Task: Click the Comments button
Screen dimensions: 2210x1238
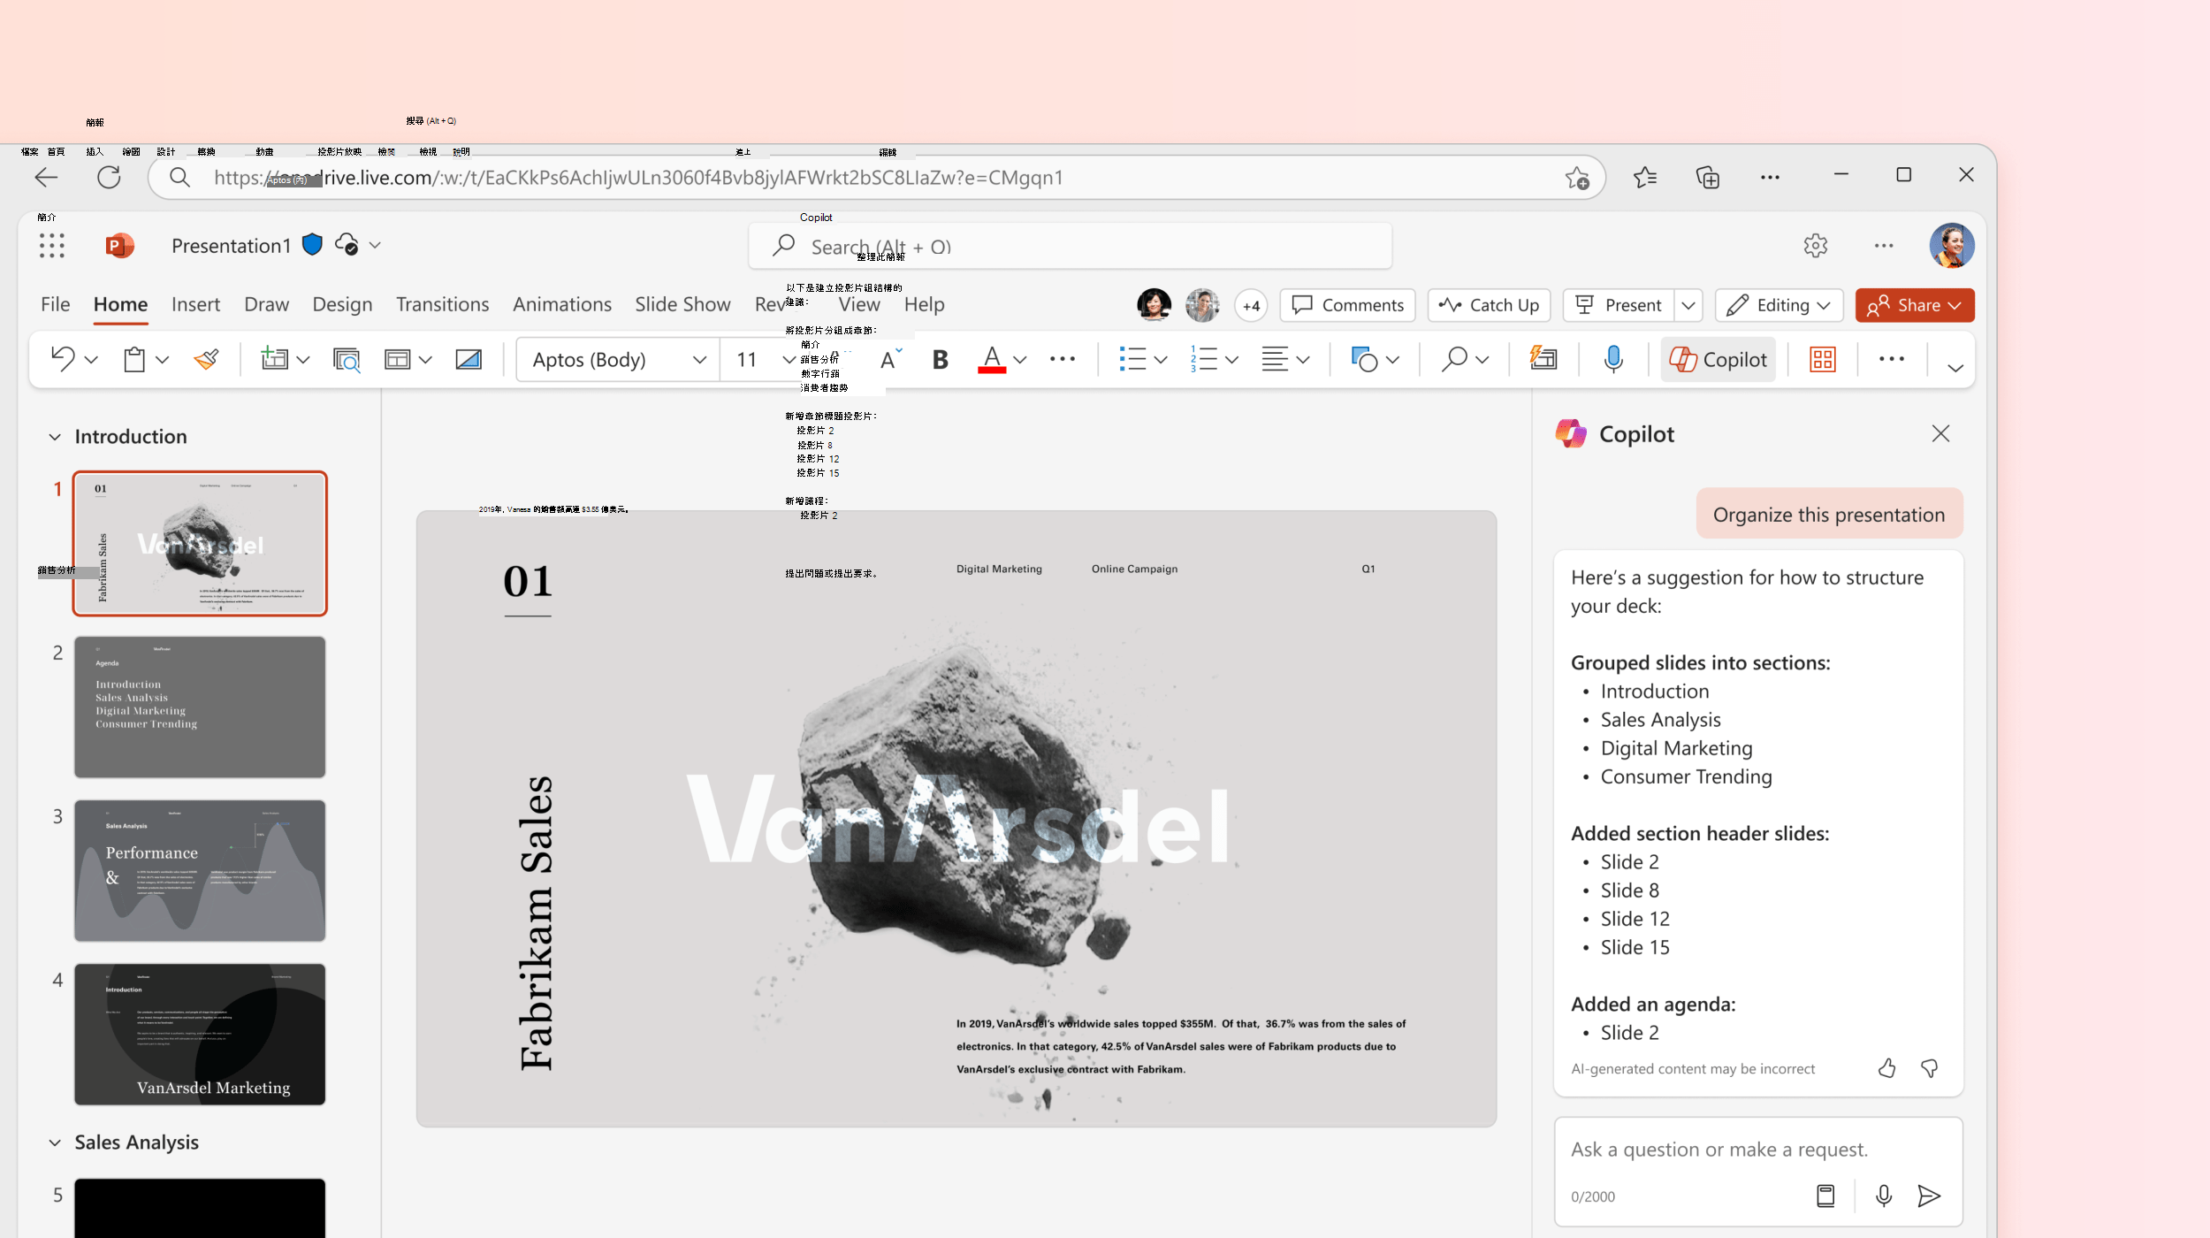Action: 1347,305
